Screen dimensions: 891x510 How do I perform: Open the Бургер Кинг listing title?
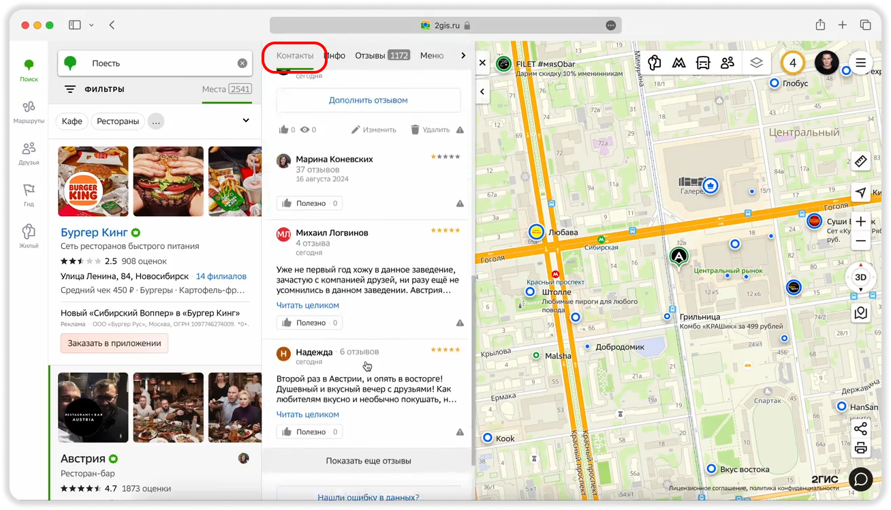pos(95,232)
